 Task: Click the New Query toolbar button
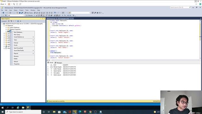[29, 13]
